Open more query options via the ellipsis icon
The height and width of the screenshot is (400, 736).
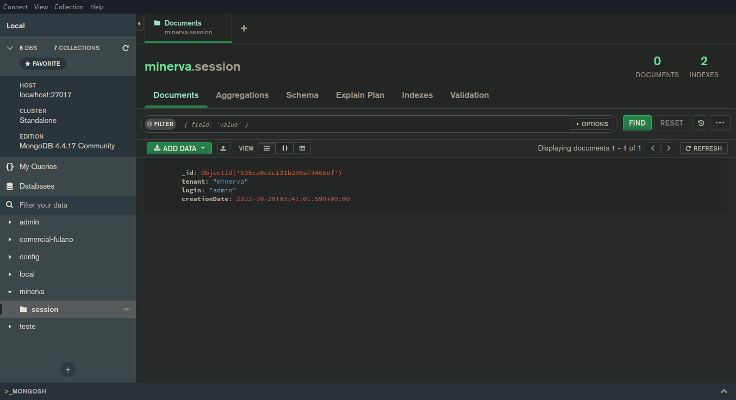point(720,123)
